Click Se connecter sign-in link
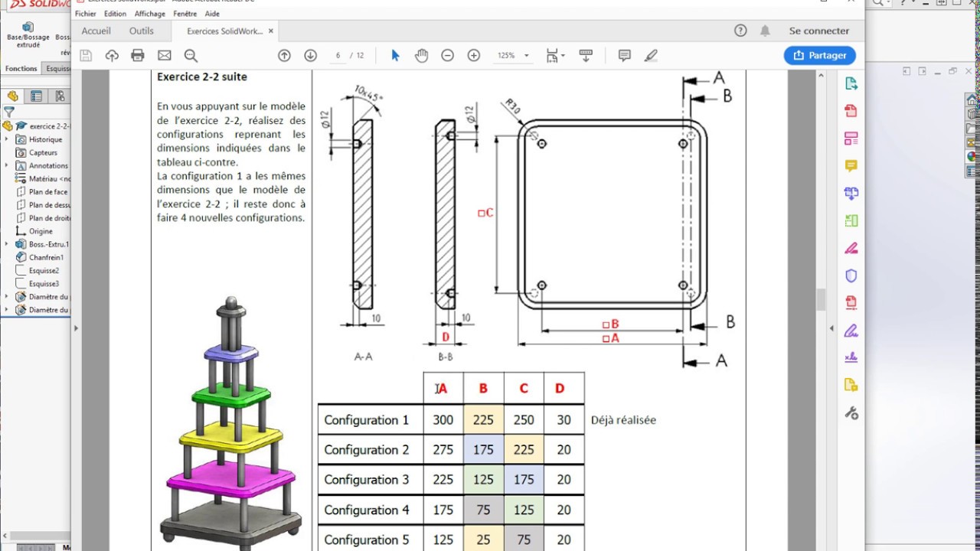The width and height of the screenshot is (980, 551). coord(819,31)
